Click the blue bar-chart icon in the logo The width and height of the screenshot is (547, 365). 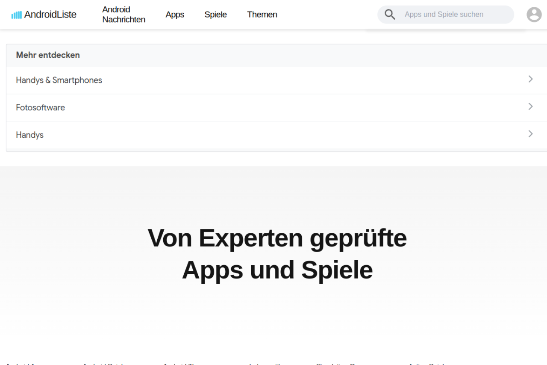16,14
